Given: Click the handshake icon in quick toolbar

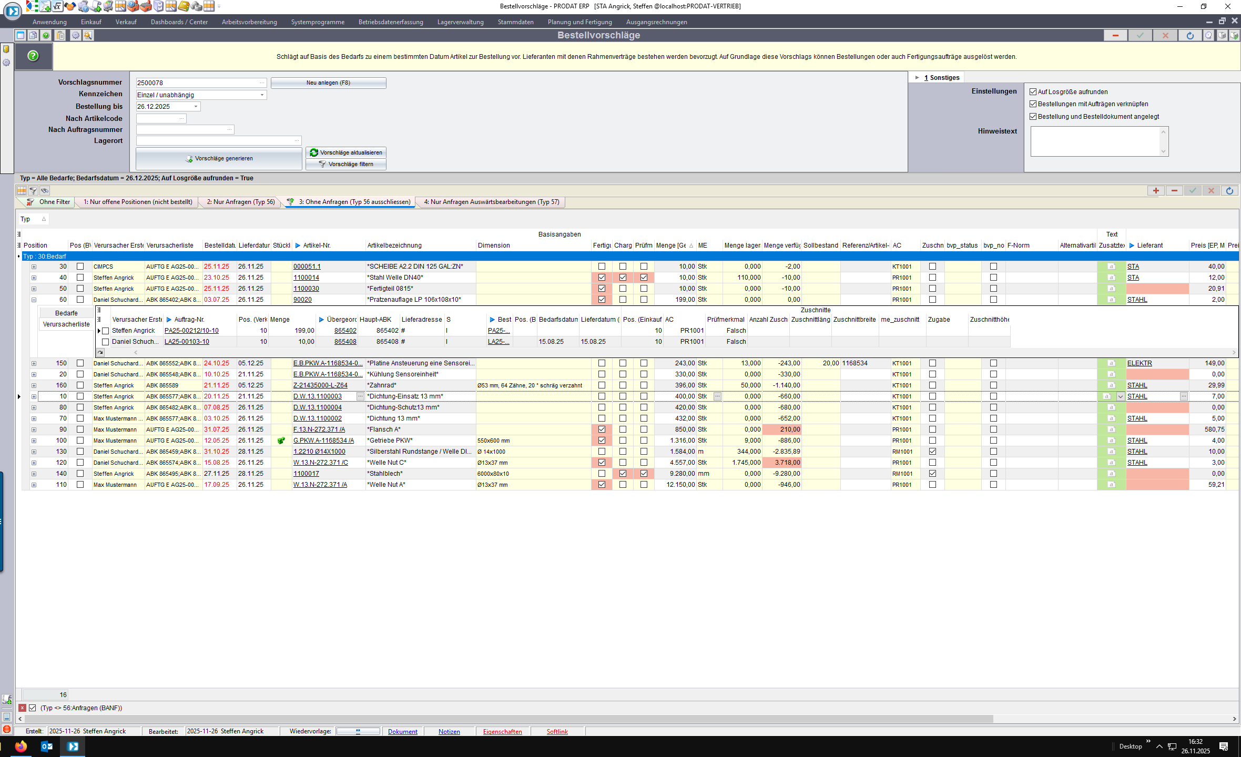Looking at the screenshot, I should pos(70,6).
